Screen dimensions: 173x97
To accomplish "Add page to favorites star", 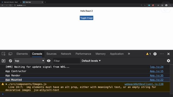I will point(145,5).
